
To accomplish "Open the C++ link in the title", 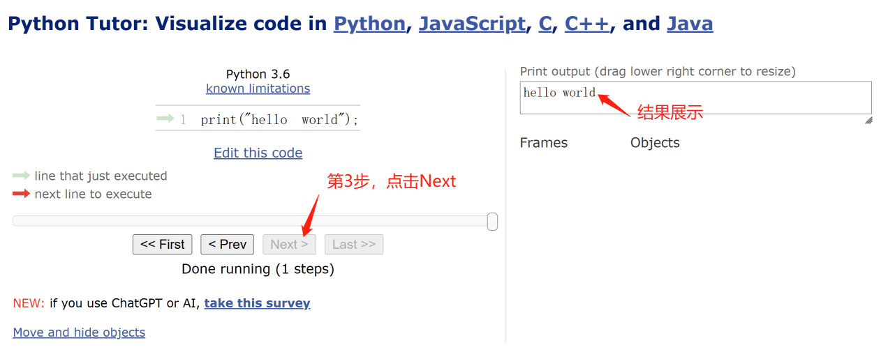I will (x=587, y=24).
